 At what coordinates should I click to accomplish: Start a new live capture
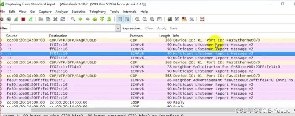coord(16,19)
